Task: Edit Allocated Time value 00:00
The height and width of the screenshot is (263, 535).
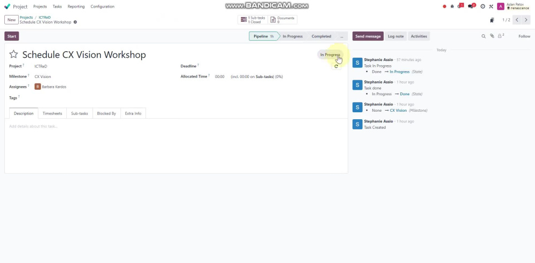Action: (x=220, y=77)
